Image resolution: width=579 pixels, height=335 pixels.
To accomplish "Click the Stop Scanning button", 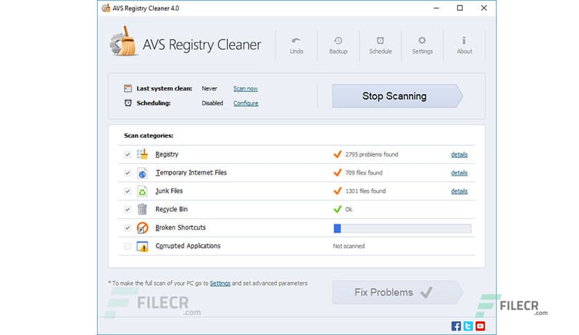I will click(x=398, y=96).
